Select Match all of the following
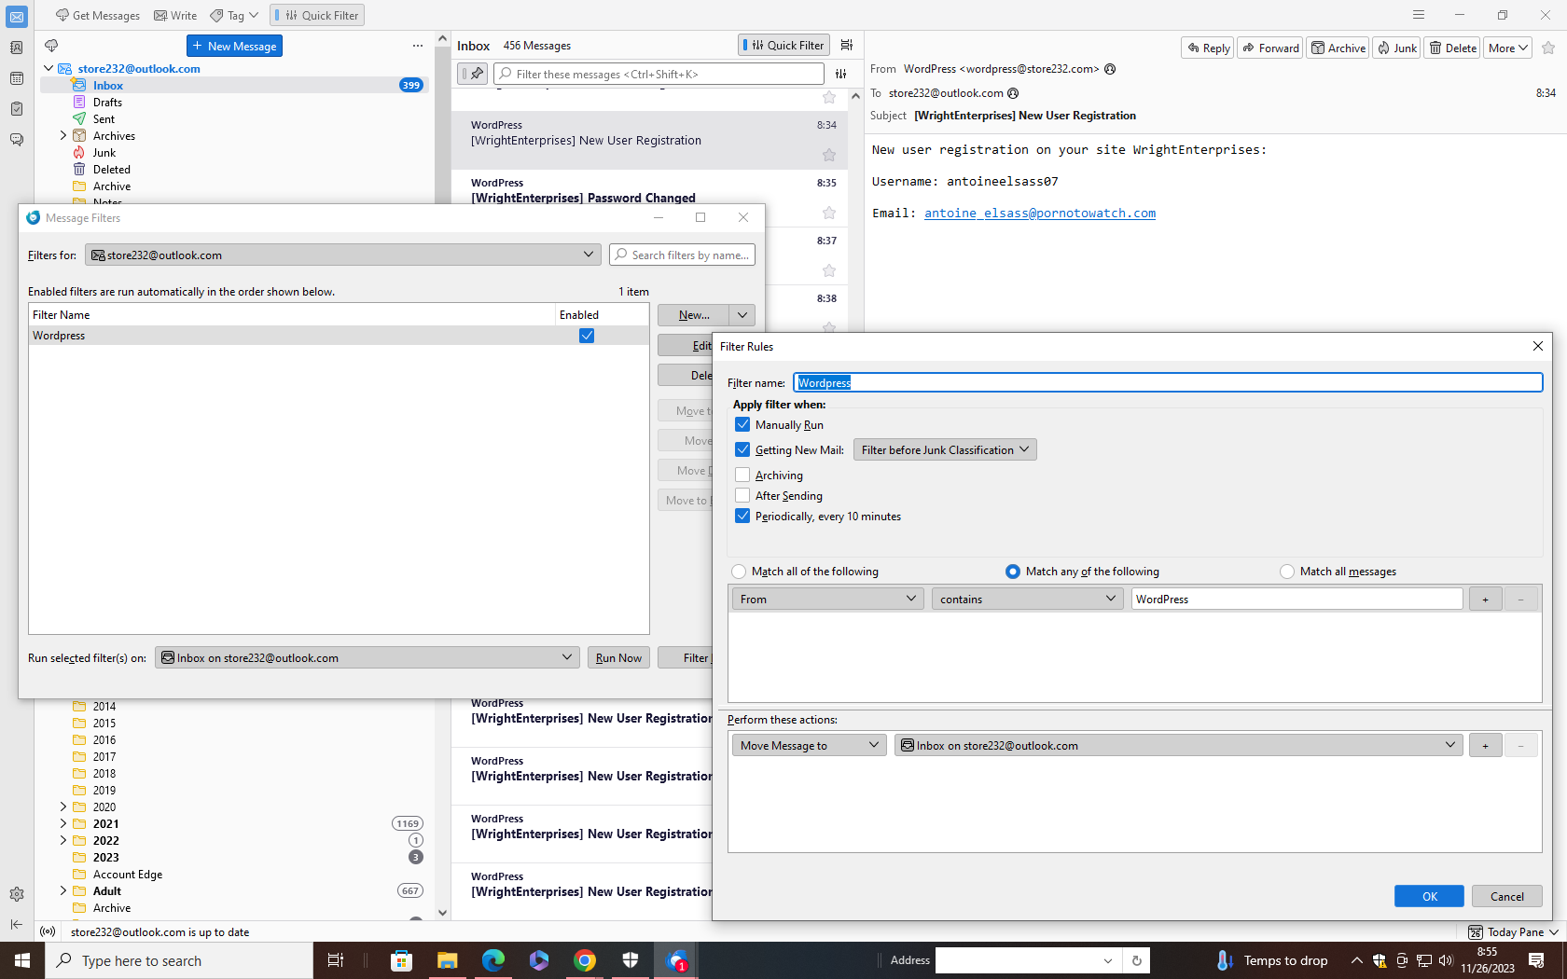The image size is (1567, 979). (x=739, y=572)
